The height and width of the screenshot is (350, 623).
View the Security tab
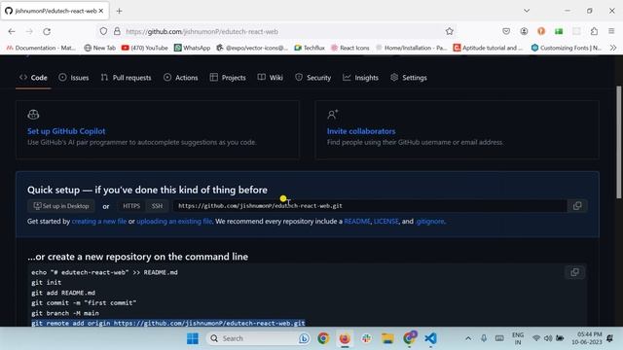[x=313, y=78]
